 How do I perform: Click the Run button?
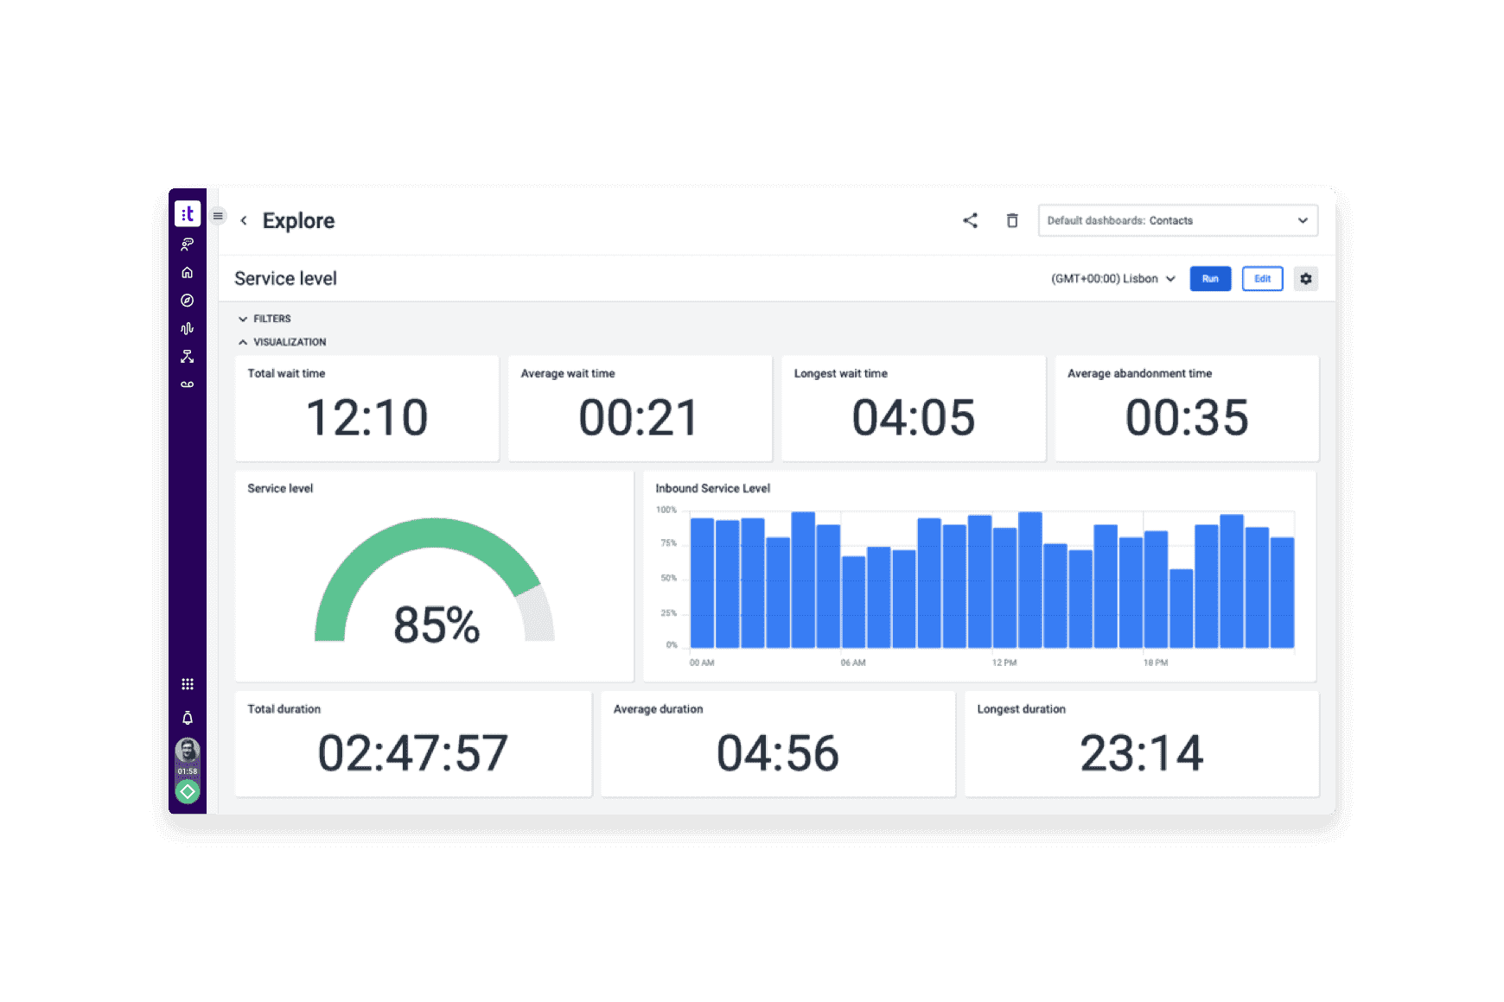(x=1210, y=278)
